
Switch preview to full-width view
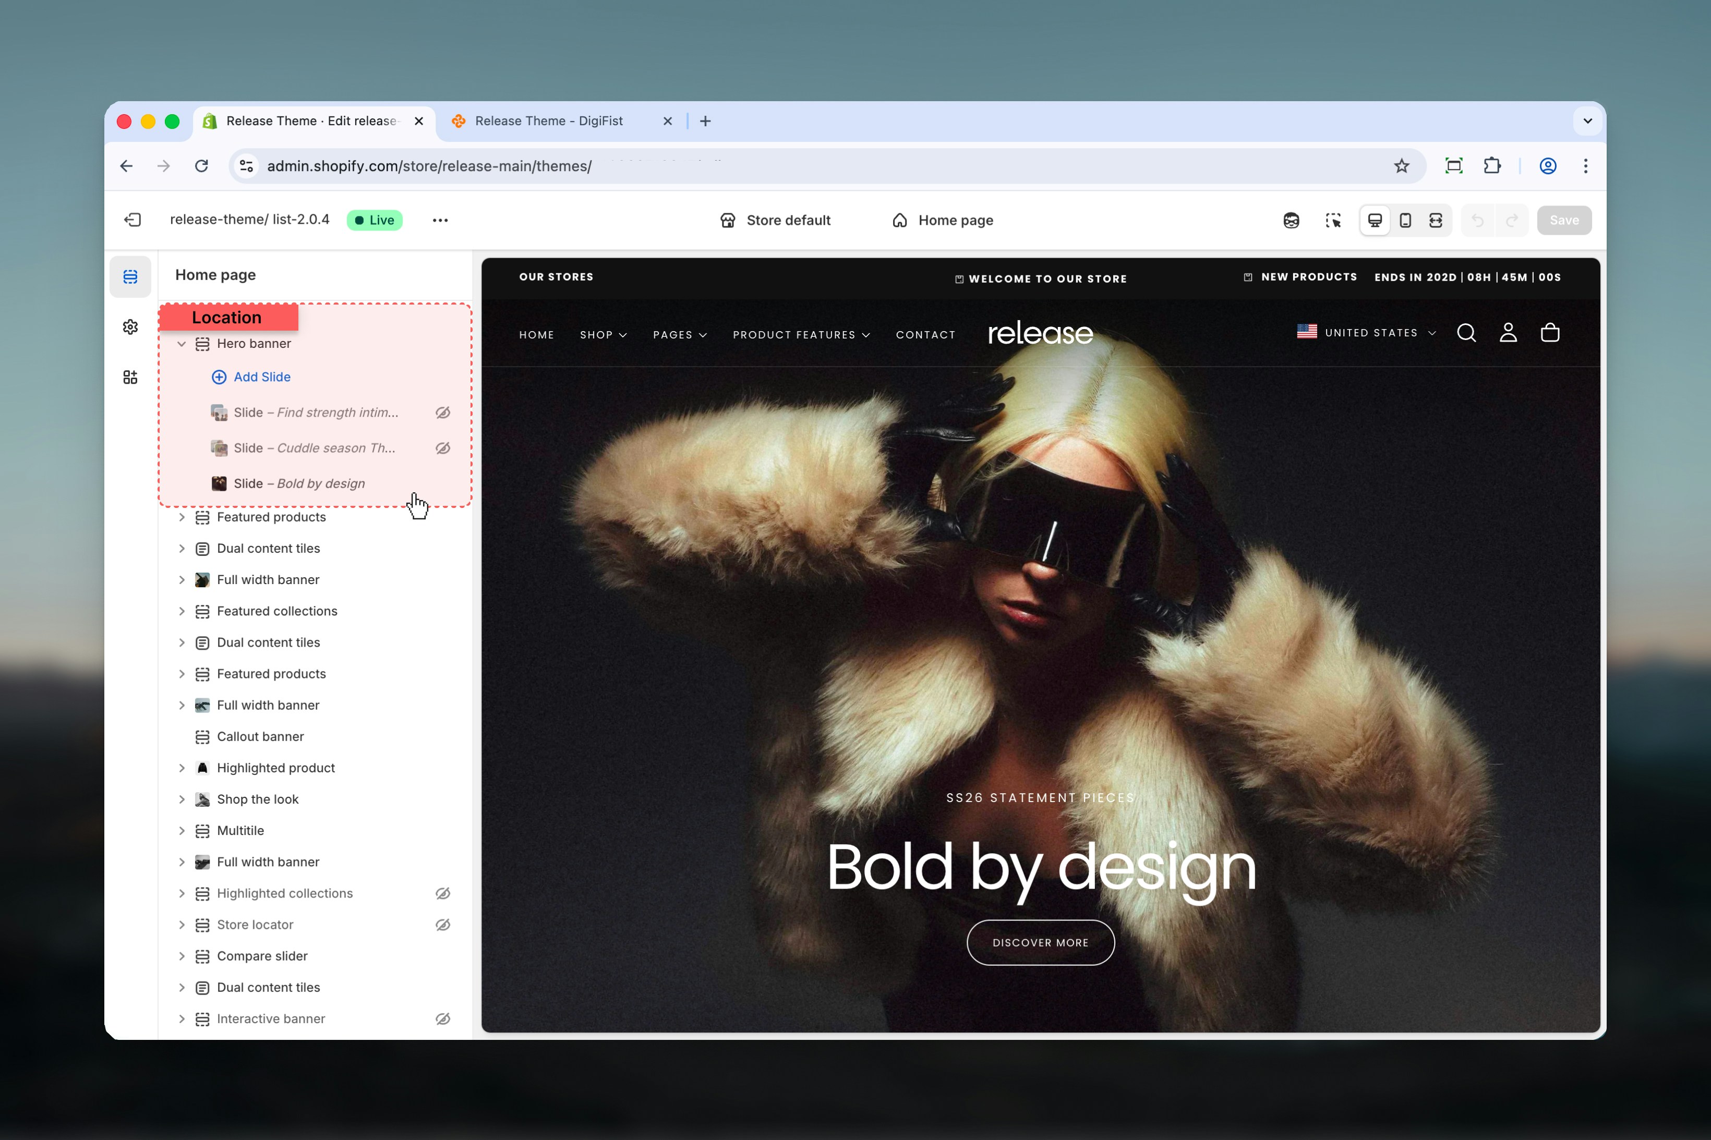pyautogui.click(x=1435, y=220)
